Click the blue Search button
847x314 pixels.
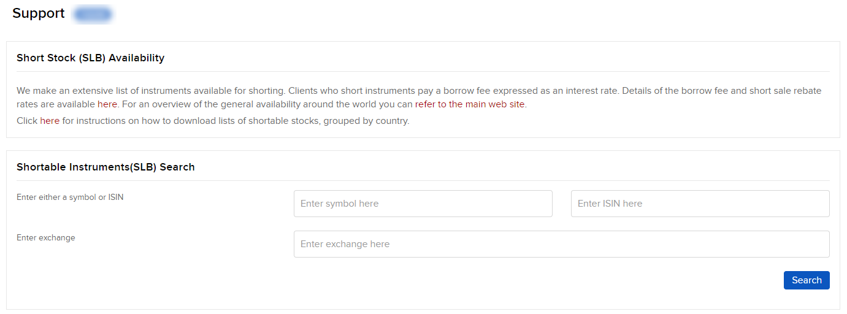[x=807, y=280]
